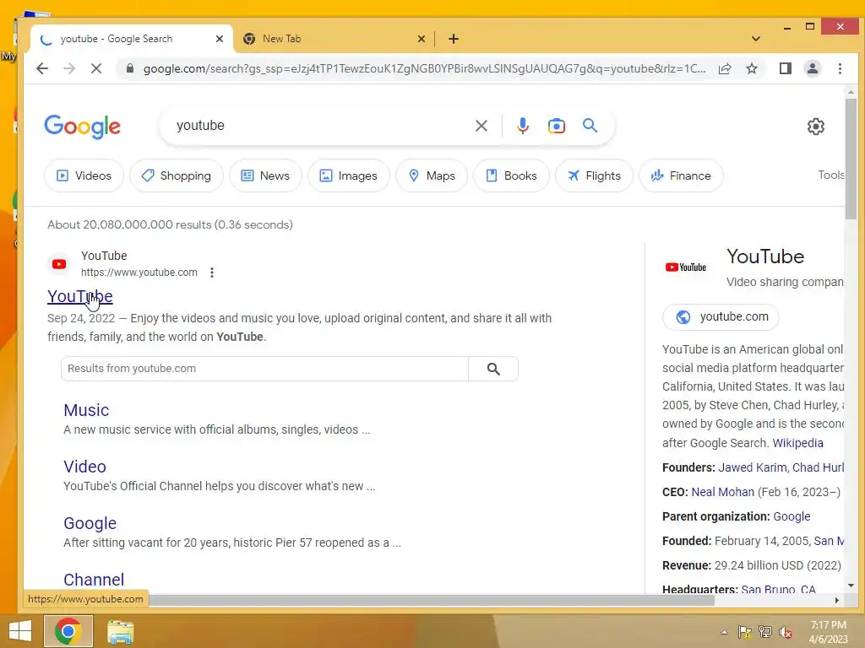Open Google search settings gear
This screenshot has height=648, width=865.
point(816,127)
